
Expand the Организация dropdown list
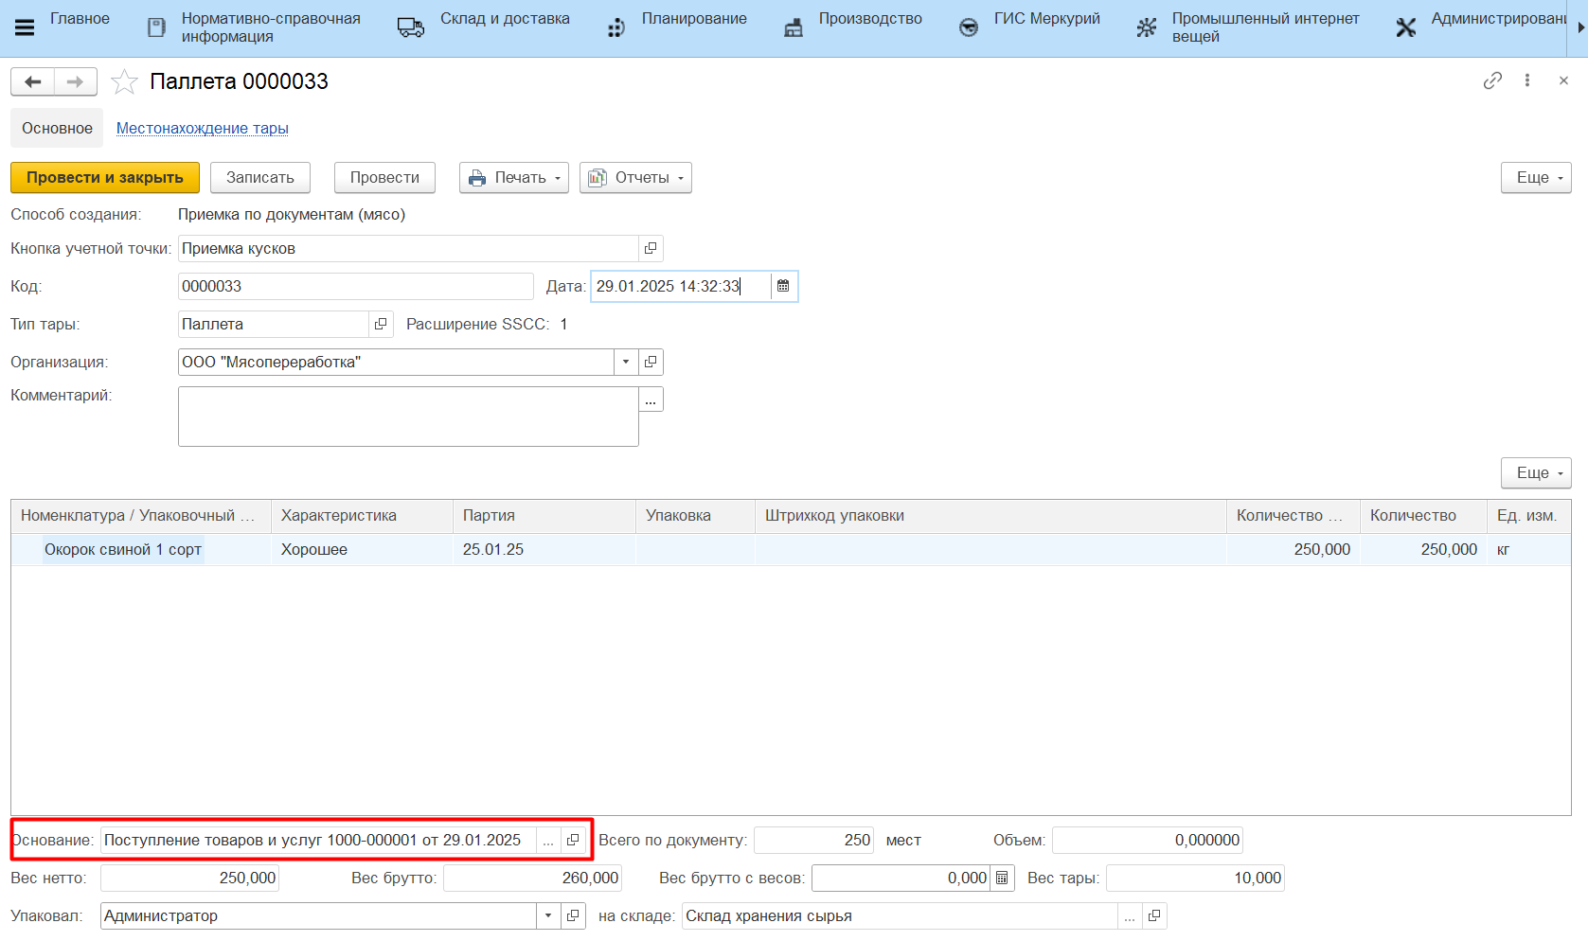pos(626,362)
